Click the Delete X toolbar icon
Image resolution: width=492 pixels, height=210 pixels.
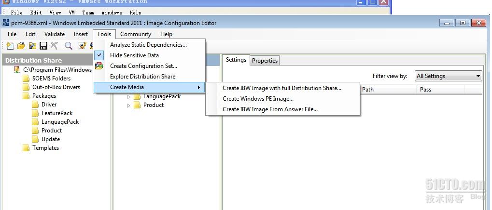pyautogui.click(x=54, y=46)
